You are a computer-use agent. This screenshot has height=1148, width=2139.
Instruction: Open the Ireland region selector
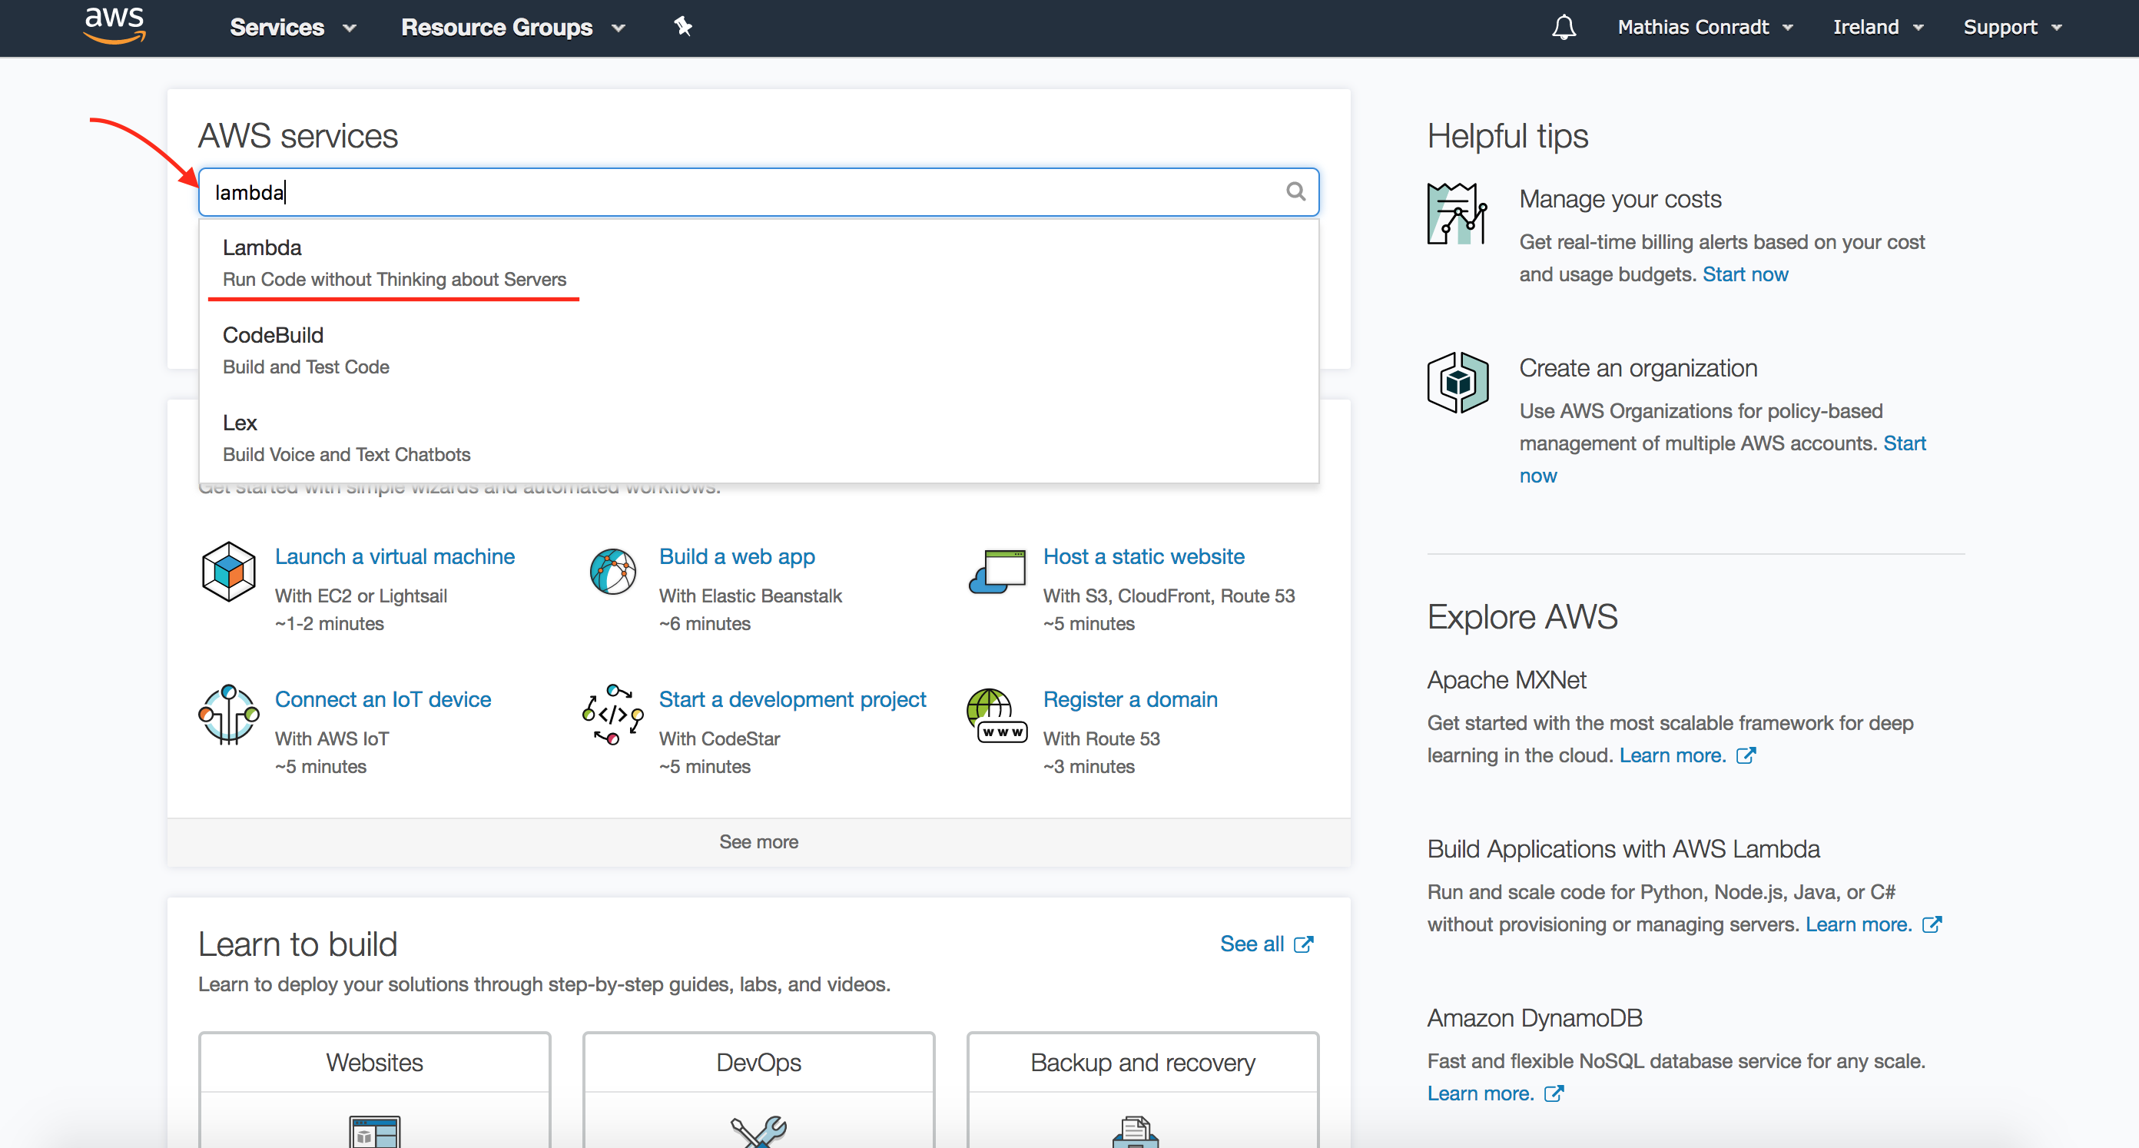(1879, 28)
